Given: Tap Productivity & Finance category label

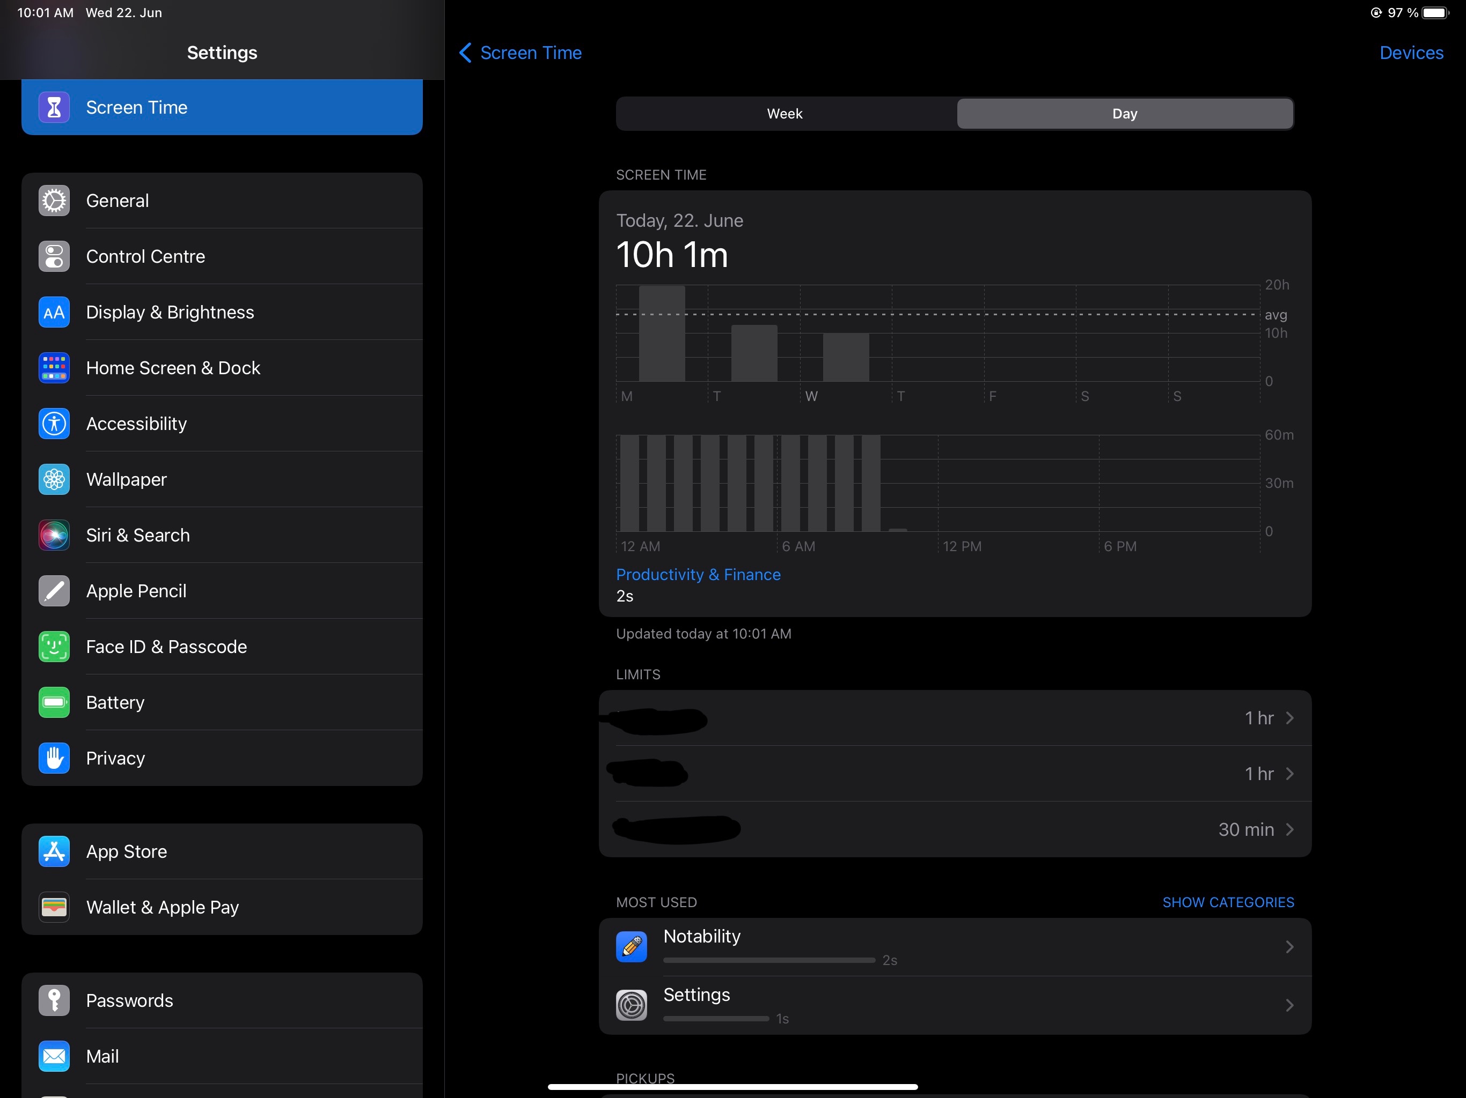Looking at the screenshot, I should click(x=698, y=574).
